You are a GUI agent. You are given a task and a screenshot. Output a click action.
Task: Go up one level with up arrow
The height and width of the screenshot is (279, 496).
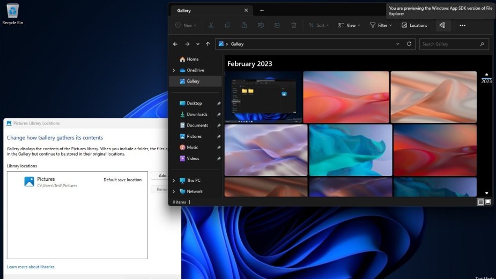click(x=208, y=44)
